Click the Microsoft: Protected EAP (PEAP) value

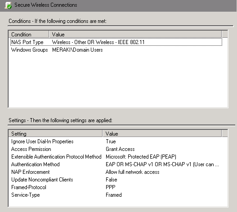click(141, 157)
